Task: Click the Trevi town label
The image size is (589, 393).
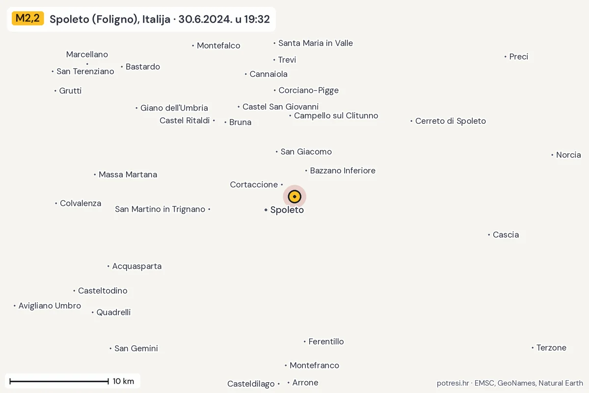Action: point(287,60)
